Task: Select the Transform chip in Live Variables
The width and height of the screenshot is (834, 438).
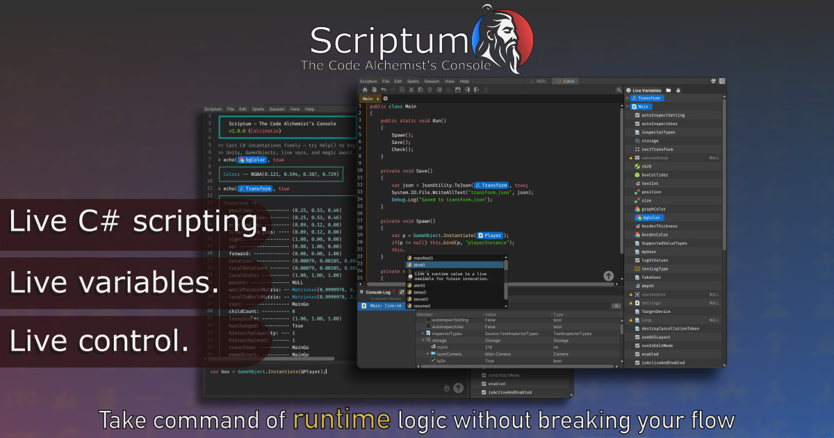Action: [646, 98]
